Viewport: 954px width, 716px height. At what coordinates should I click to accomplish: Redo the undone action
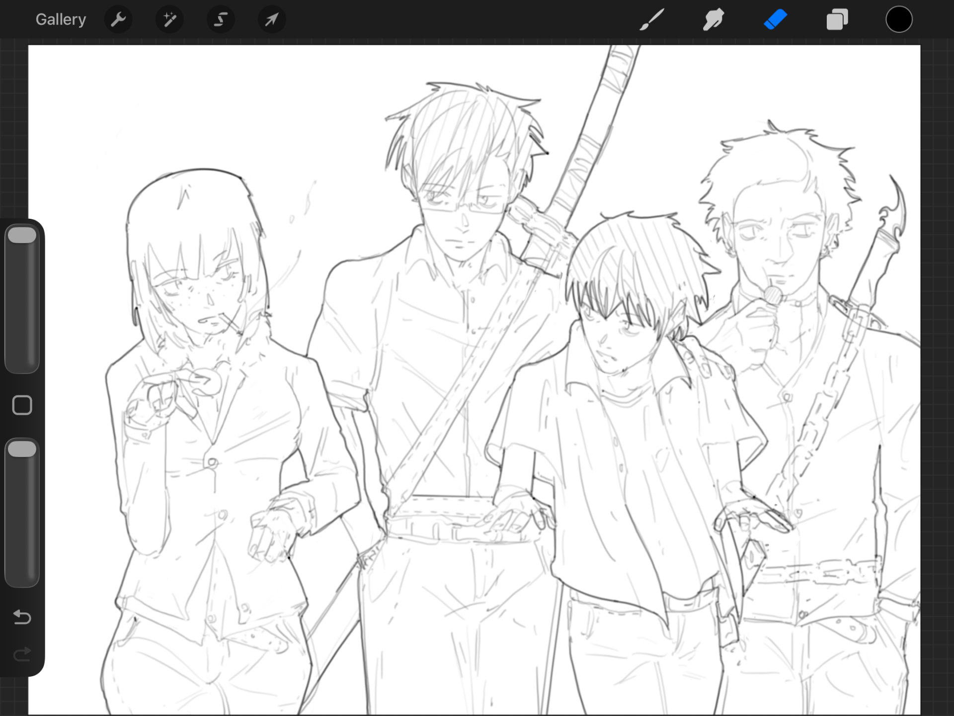[x=22, y=654]
